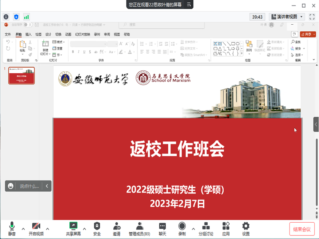Open 分组讨论 breakout rooms icon

[206, 229]
